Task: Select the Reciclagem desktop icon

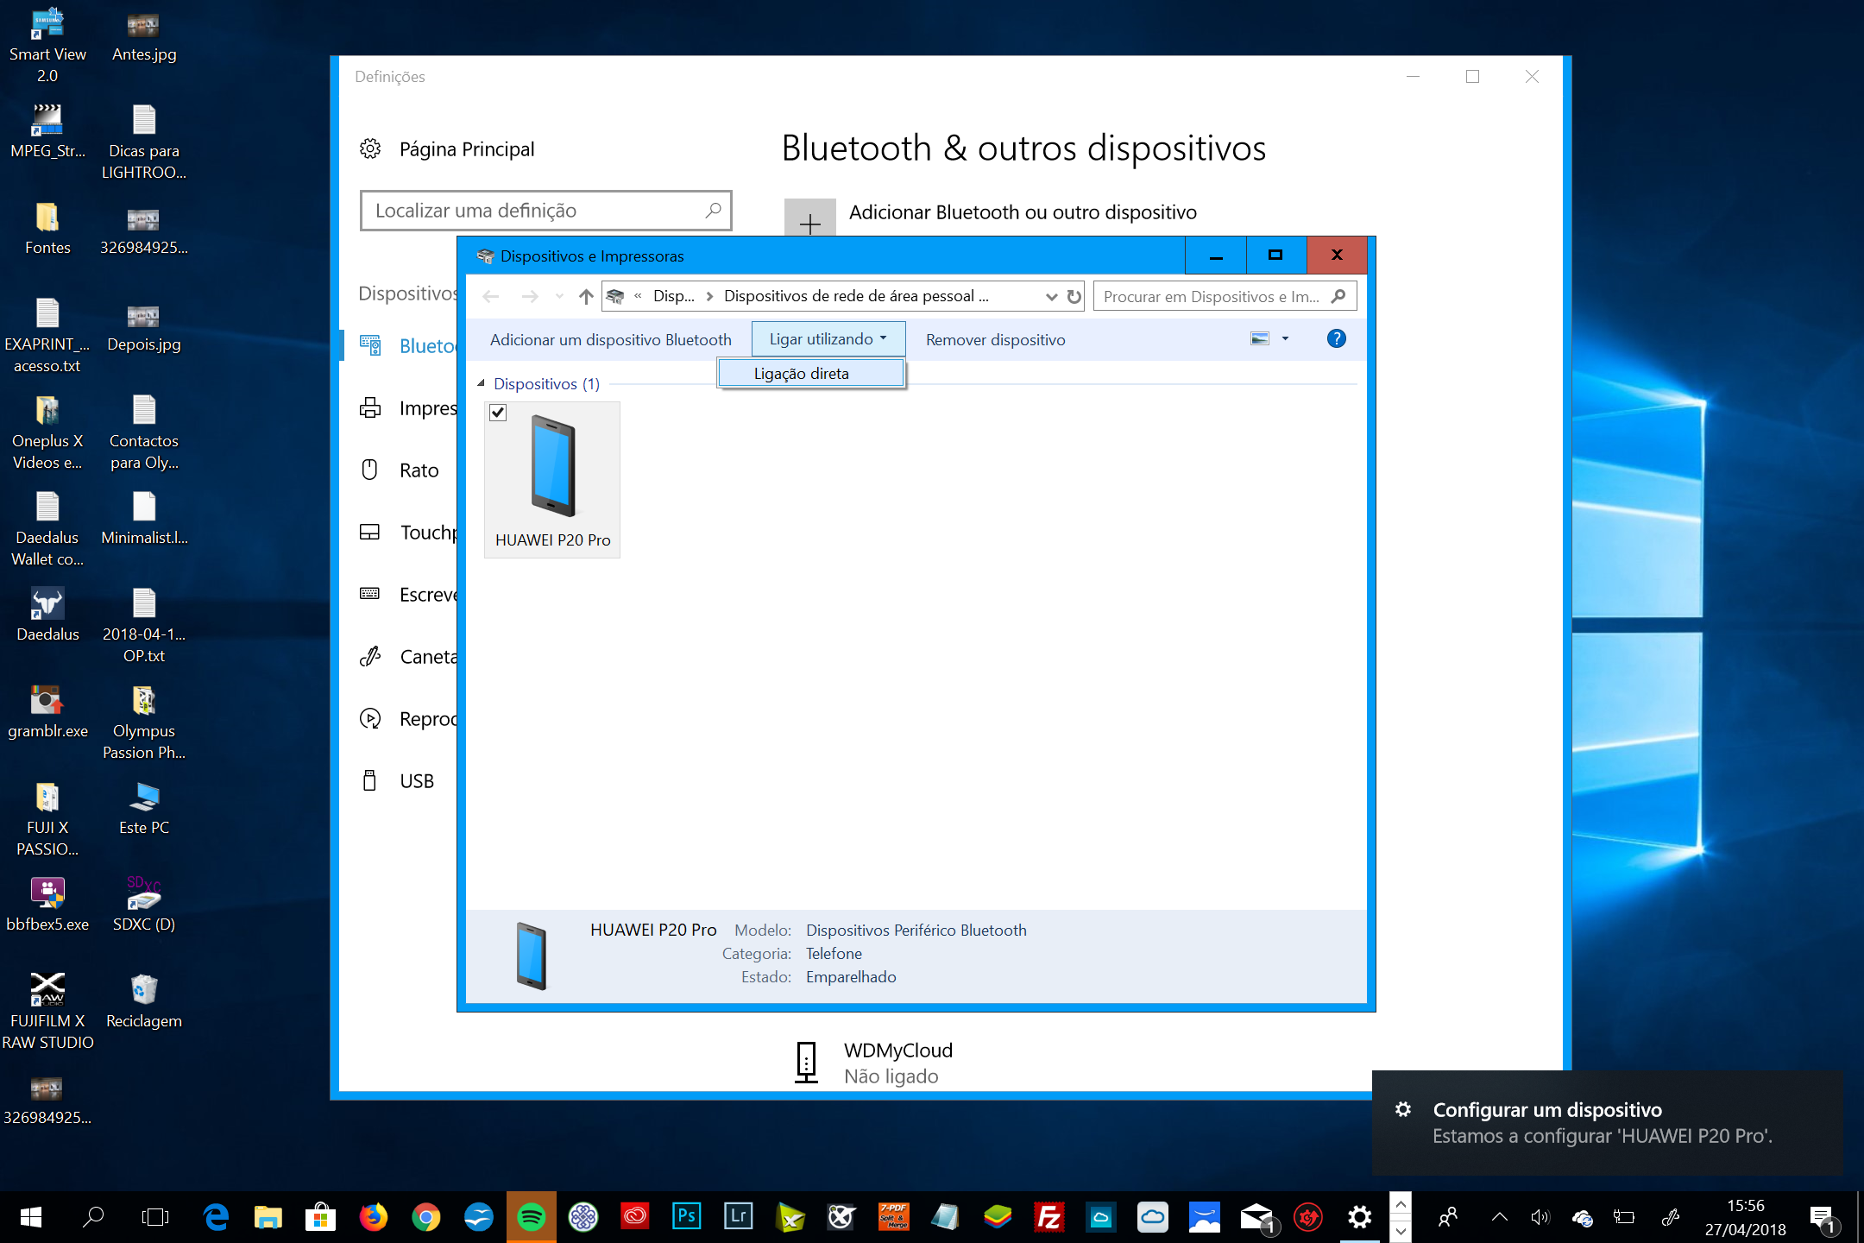Action: pos(144,1001)
